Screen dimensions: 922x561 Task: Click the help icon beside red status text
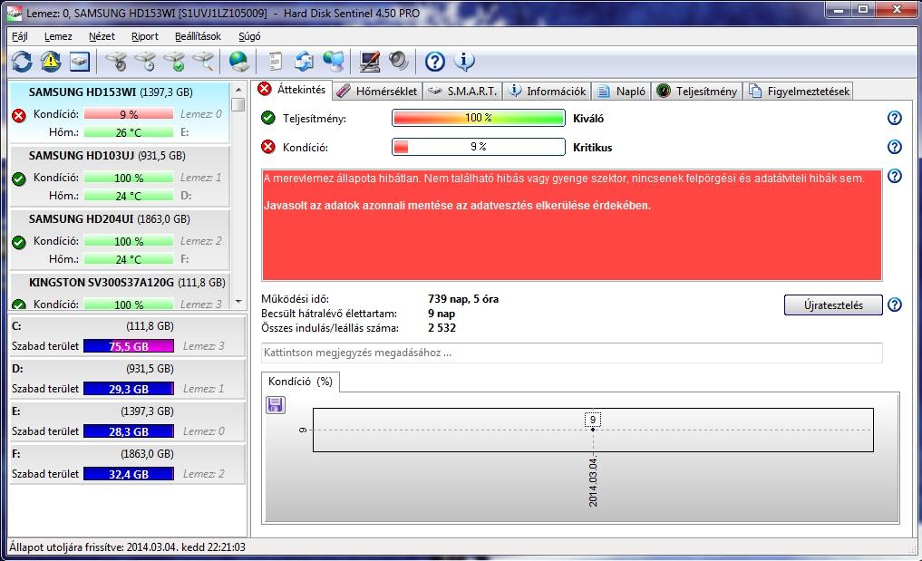point(895,176)
